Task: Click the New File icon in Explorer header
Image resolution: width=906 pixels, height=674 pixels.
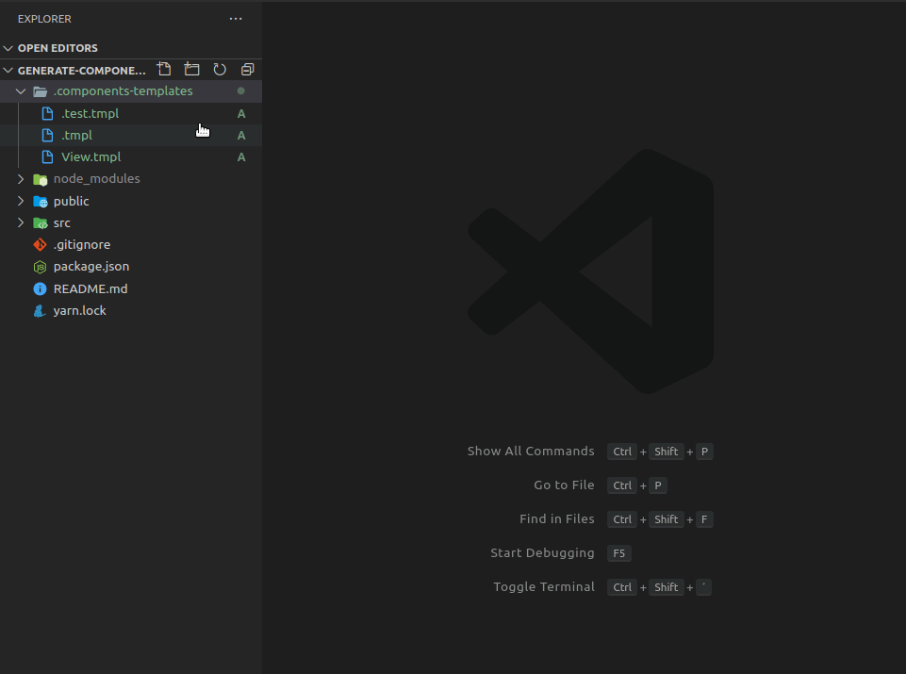Action: click(164, 70)
